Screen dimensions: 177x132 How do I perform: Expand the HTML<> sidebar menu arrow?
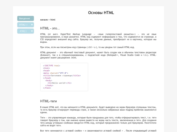pos(32,25)
